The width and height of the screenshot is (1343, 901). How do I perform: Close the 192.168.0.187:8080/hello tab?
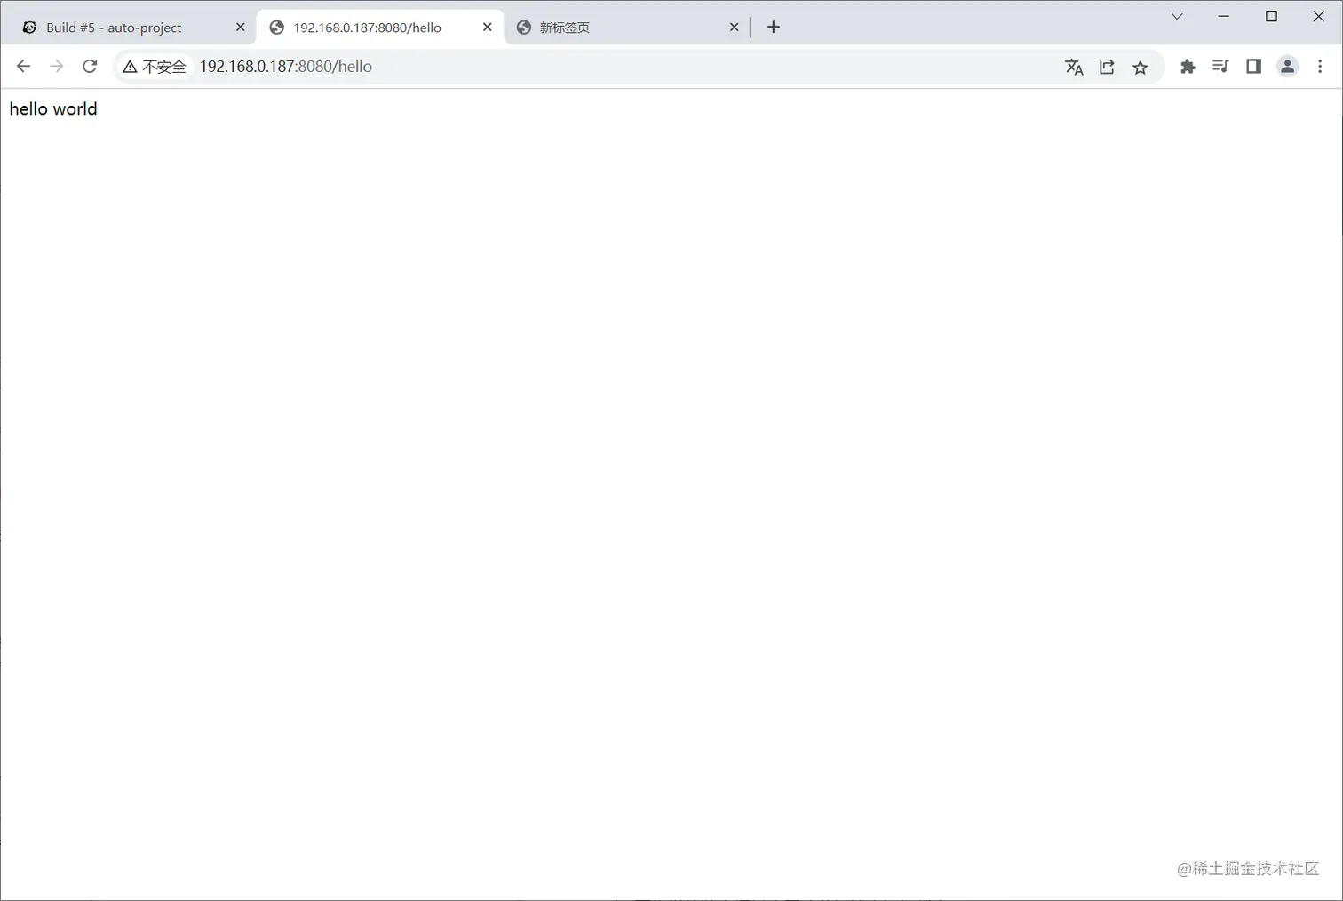487,28
